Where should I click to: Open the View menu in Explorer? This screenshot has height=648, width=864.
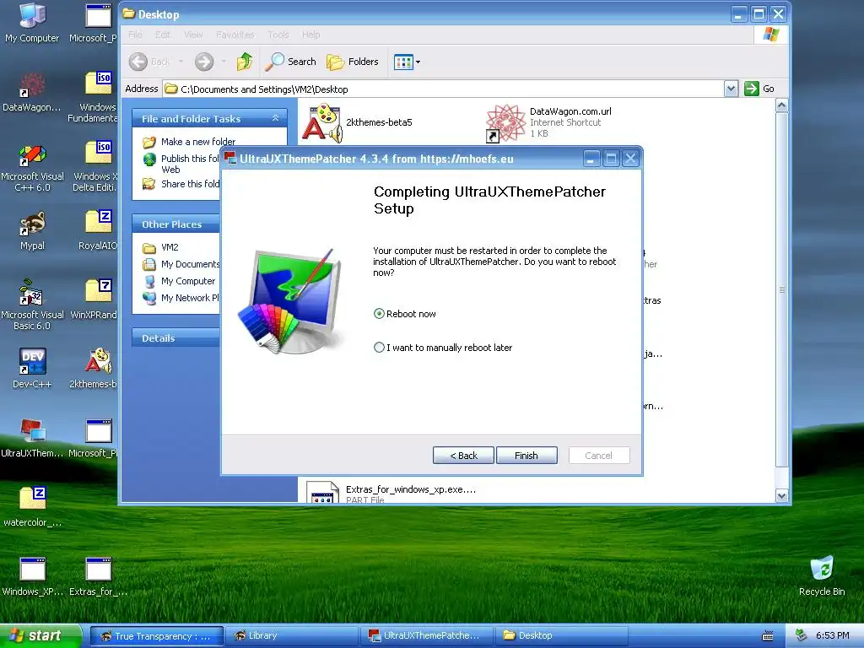click(x=193, y=35)
